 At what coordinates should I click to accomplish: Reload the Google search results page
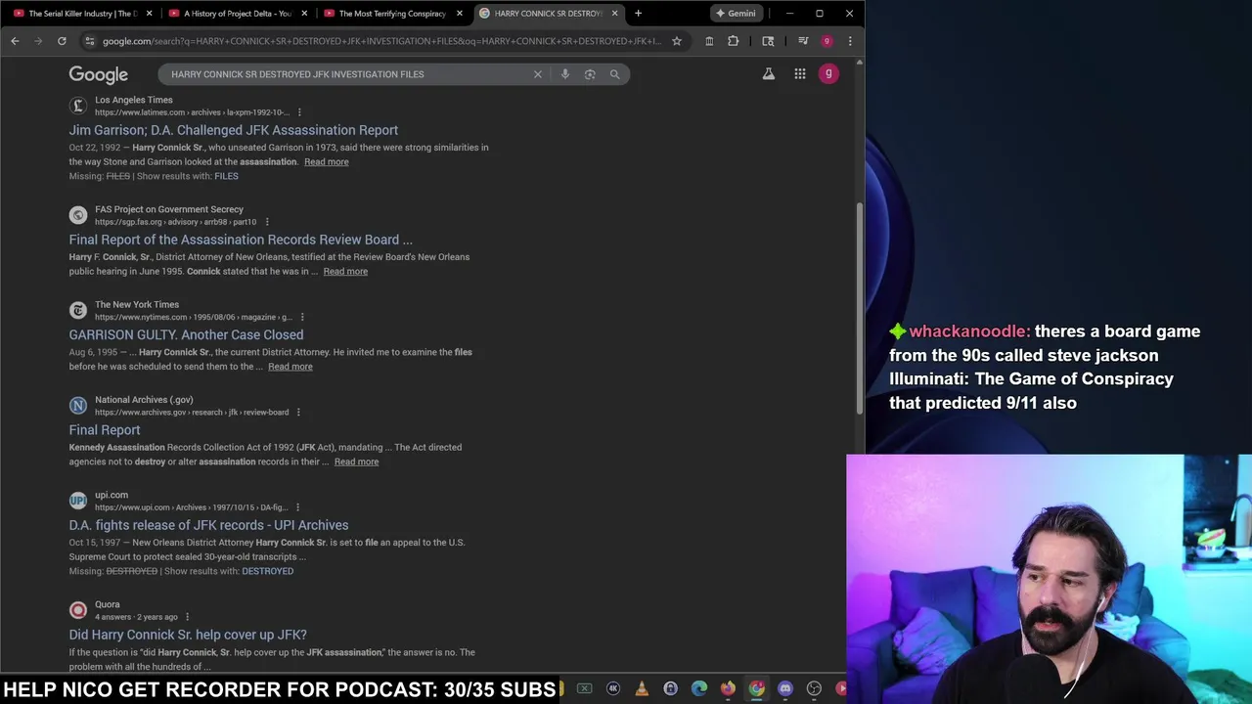(x=62, y=41)
